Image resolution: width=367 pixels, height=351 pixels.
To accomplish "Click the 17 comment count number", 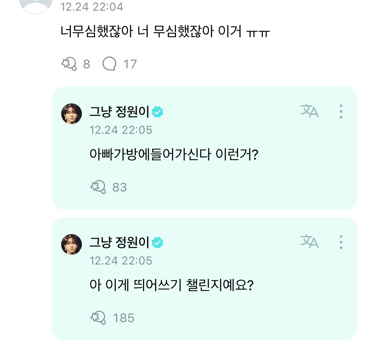I will [x=130, y=64].
